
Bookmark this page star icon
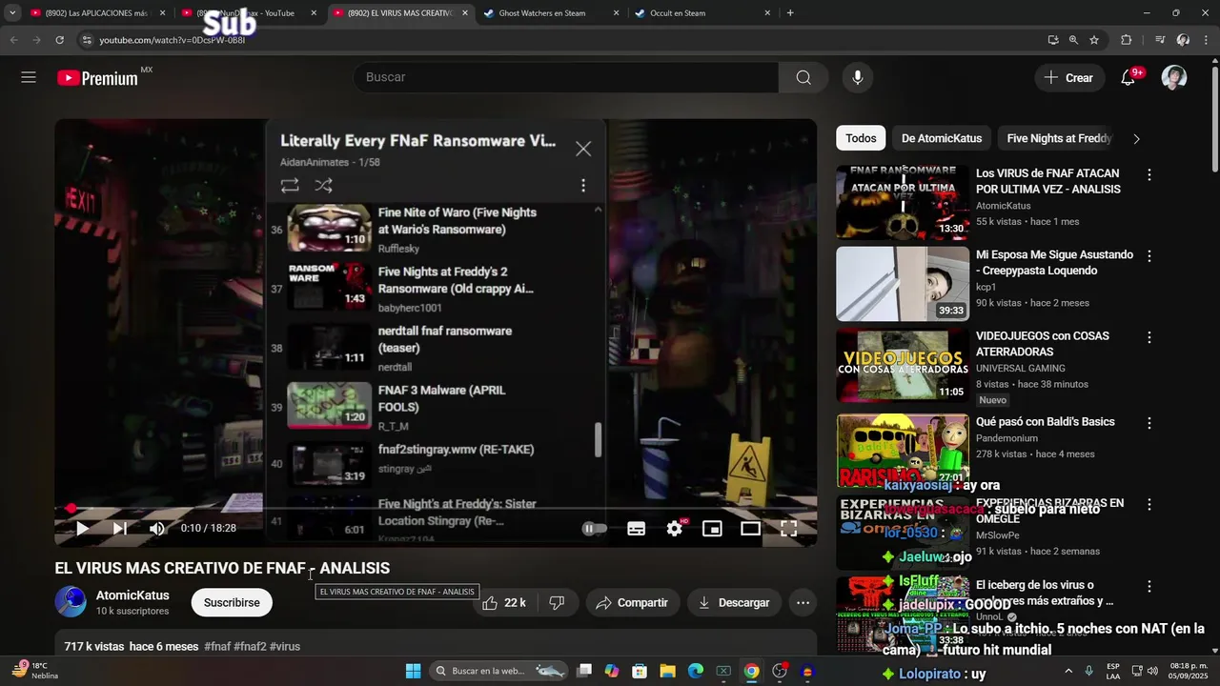pos(1094,40)
